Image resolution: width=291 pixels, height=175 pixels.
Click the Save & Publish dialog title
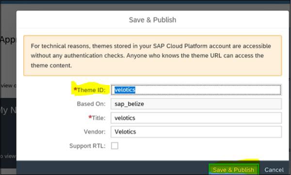tap(153, 20)
